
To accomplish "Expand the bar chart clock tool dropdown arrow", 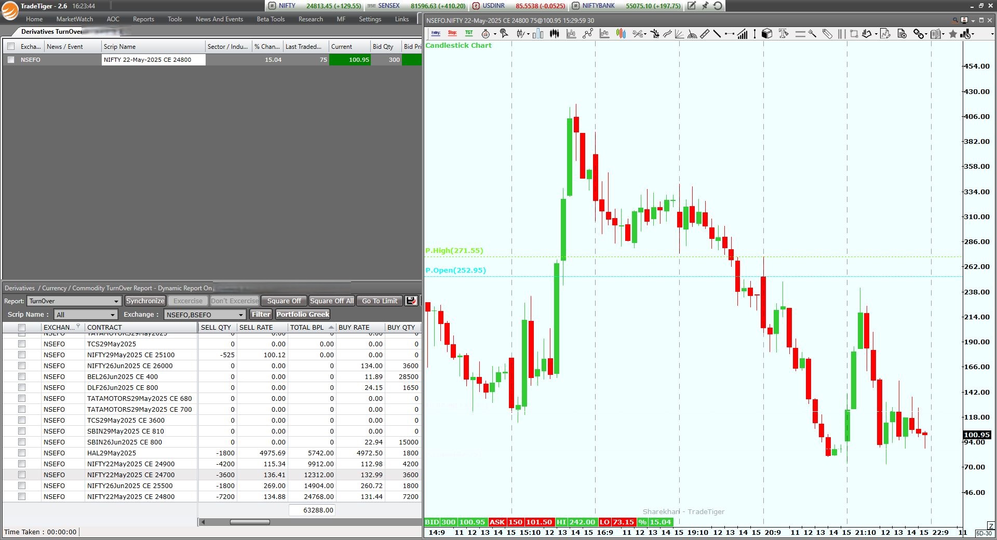I will coord(973,34).
